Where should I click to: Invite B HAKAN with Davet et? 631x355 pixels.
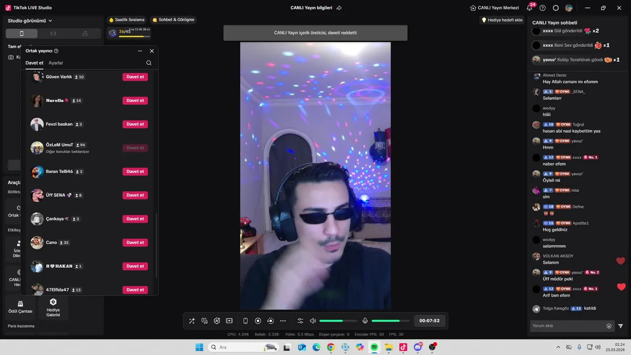click(135, 266)
